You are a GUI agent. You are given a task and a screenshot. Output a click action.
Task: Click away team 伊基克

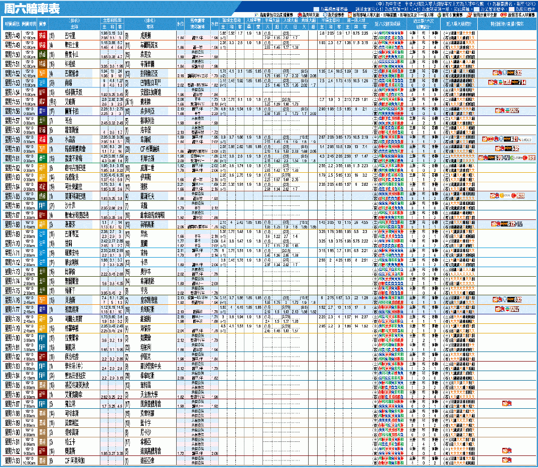[146, 357]
